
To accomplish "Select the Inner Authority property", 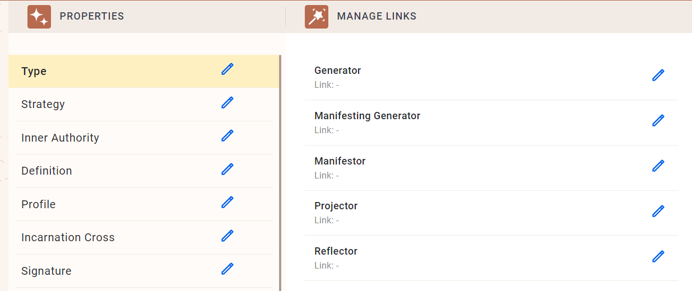I will 143,138.
